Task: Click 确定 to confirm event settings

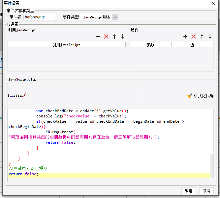Action: (188, 191)
